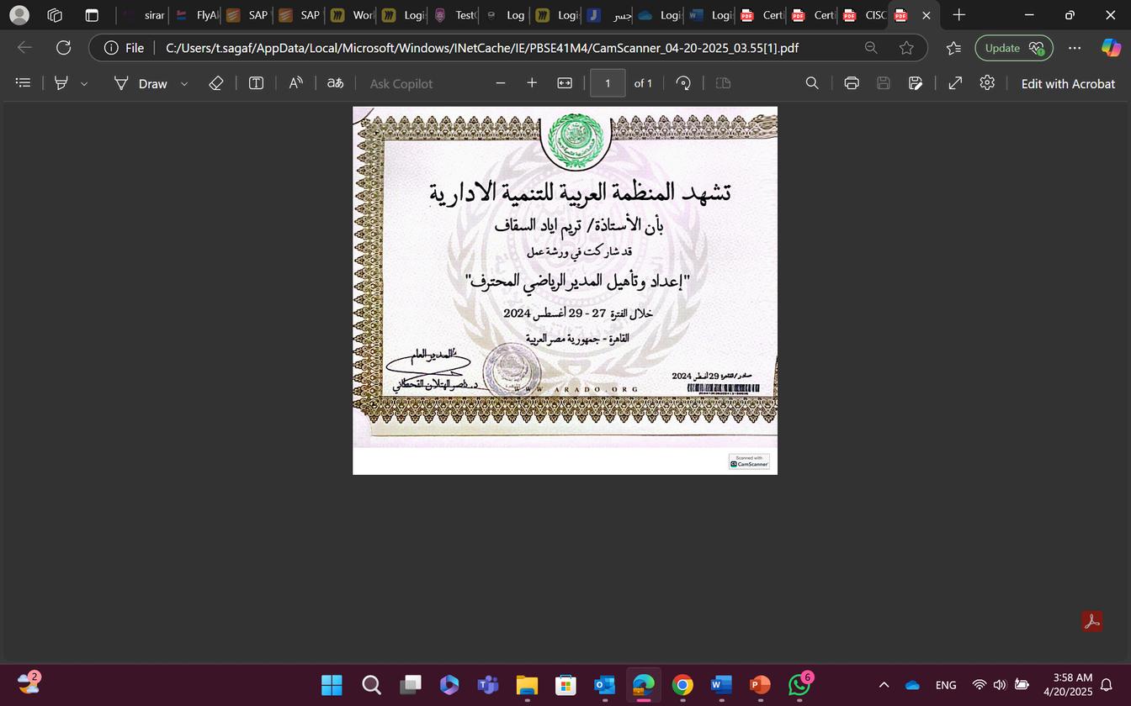Click the browser Refresh button
The width and height of the screenshot is (1131, 706).
[63, 48]
